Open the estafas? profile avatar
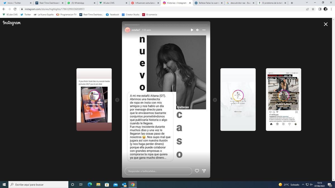335x188 pixels. [128, 30]
